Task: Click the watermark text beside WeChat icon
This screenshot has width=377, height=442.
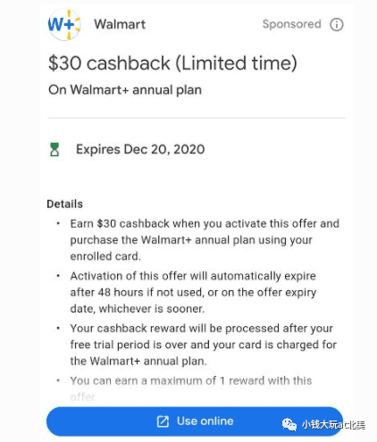Action: (333, 425)
